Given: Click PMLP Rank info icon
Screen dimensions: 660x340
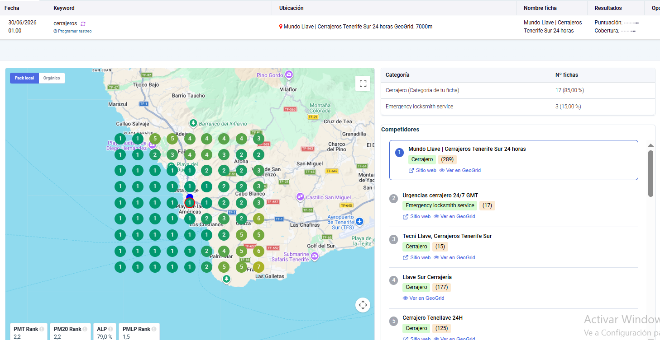Looking at the screenshot, I should (154, 329).
